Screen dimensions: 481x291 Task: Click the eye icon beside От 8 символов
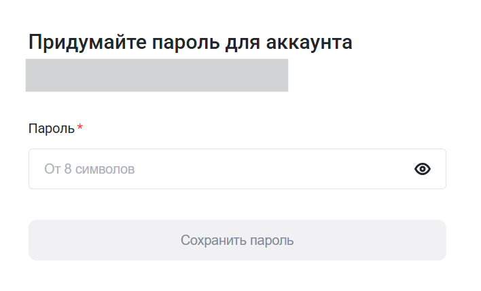(x=423, y=169)
